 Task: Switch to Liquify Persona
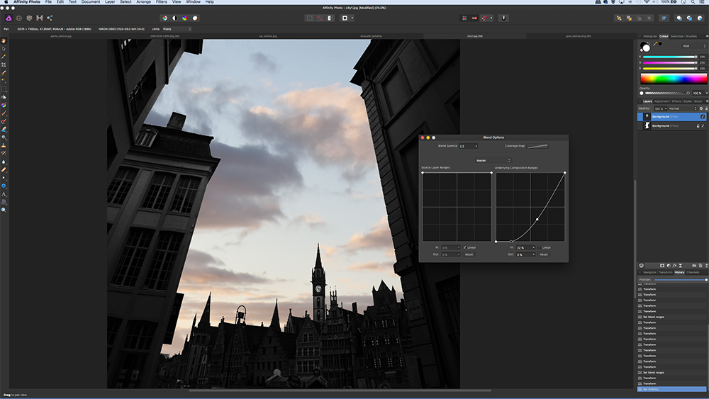tap(19, 18)
